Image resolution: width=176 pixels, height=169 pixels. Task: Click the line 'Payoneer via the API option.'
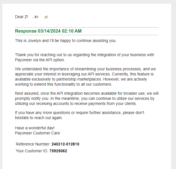[x=40, y=60]
